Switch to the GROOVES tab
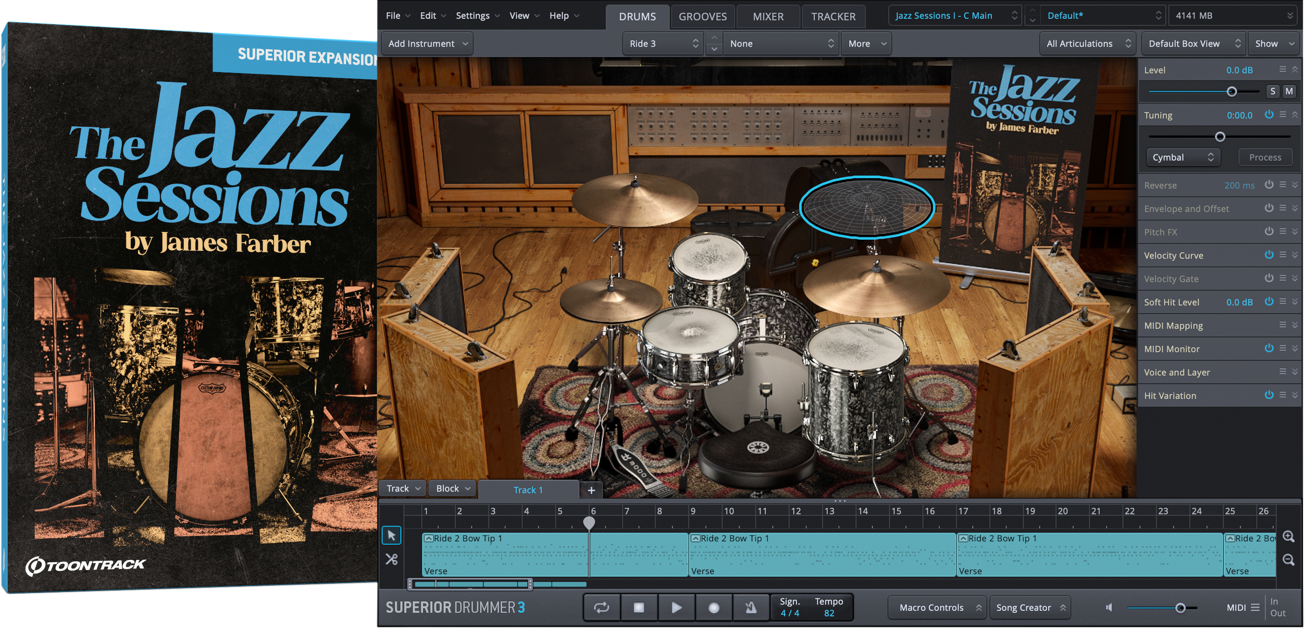This screenshot has width=1305, height=629. point(702,16)
